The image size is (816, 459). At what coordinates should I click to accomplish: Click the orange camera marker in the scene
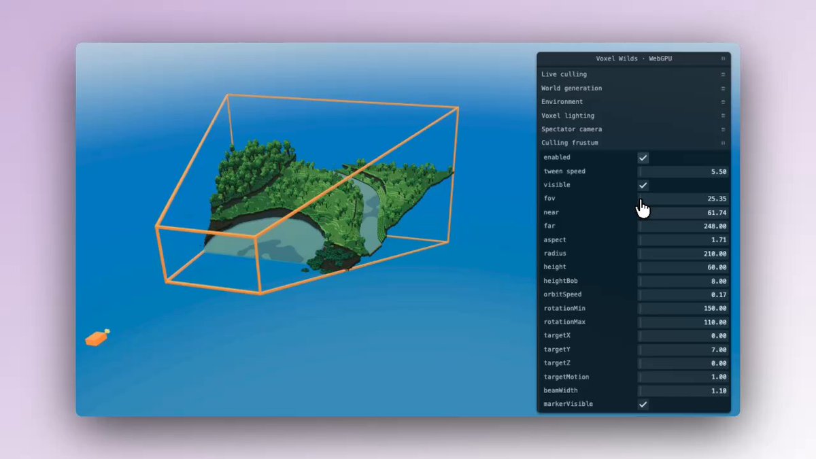click(97, 337)
